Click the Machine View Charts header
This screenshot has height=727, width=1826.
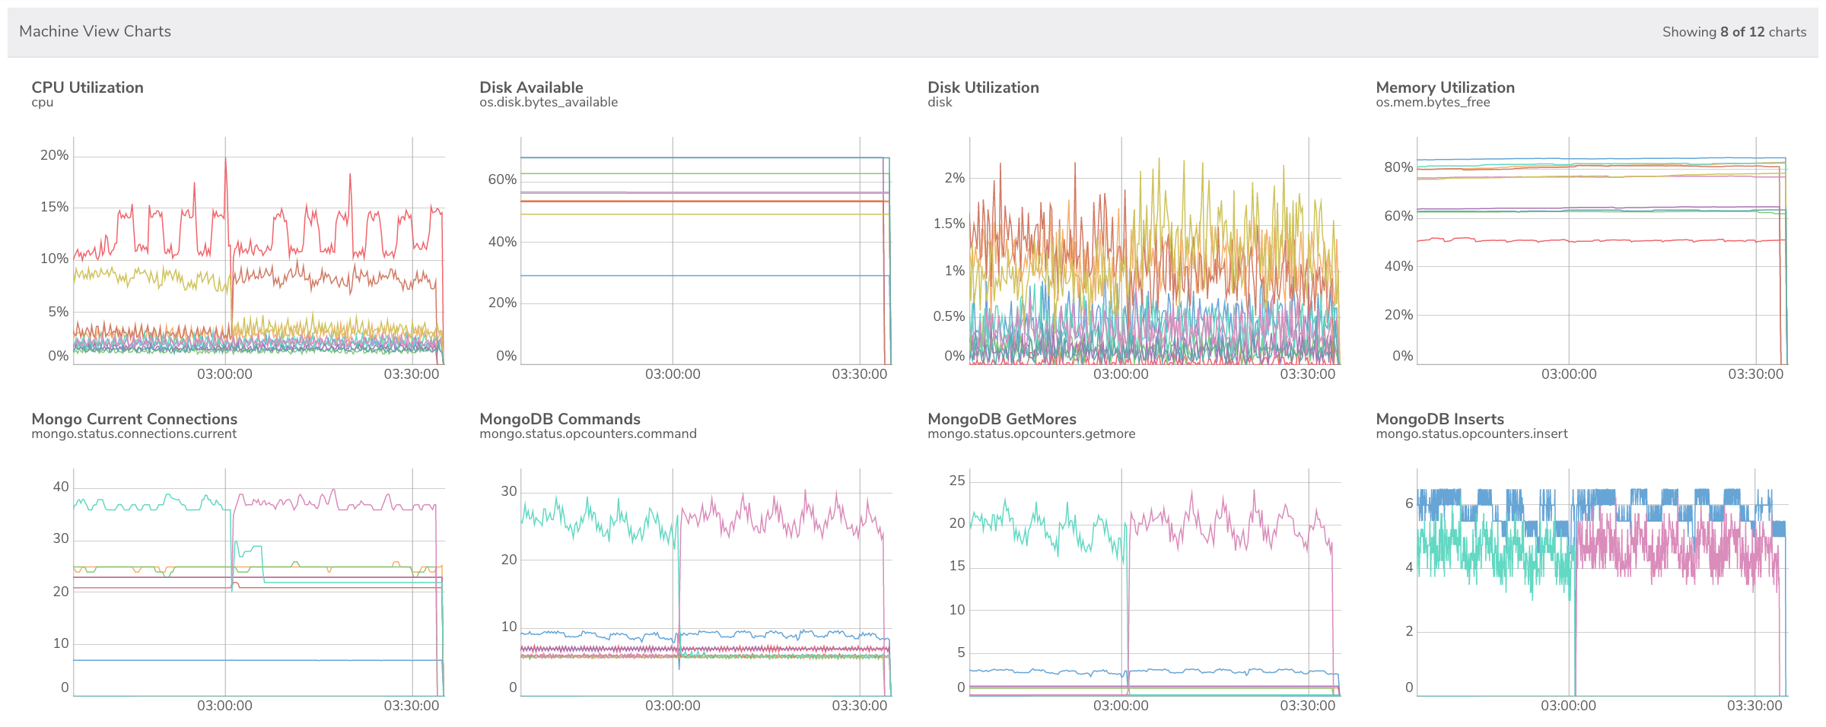[x=95, y=31]
